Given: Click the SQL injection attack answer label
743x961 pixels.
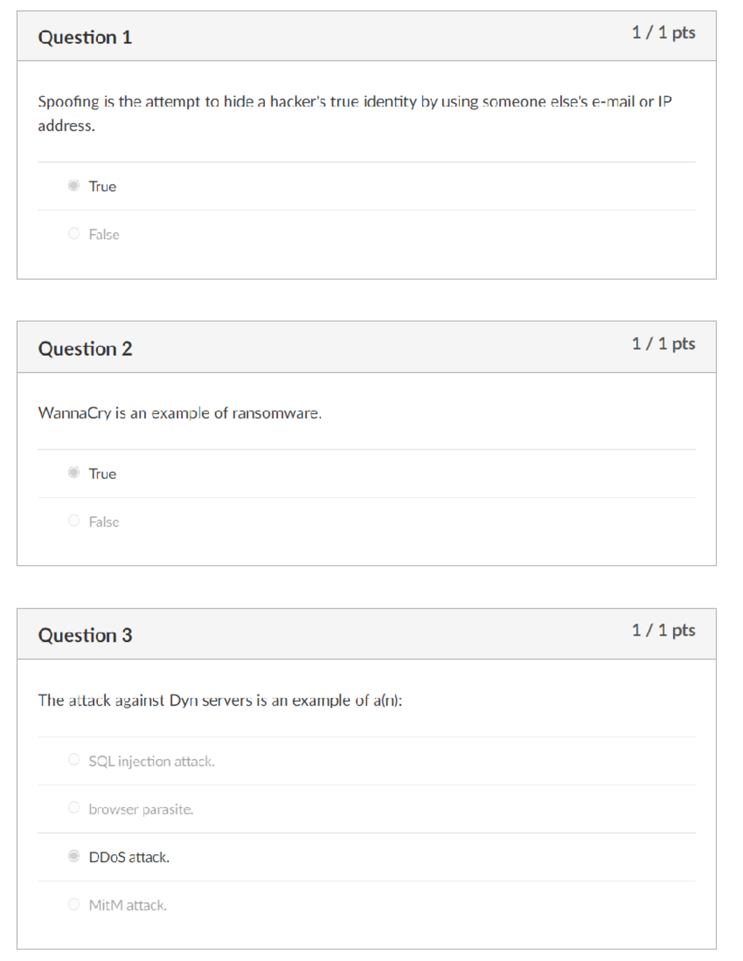Looking at the screenshot, I should pos(152,761).
